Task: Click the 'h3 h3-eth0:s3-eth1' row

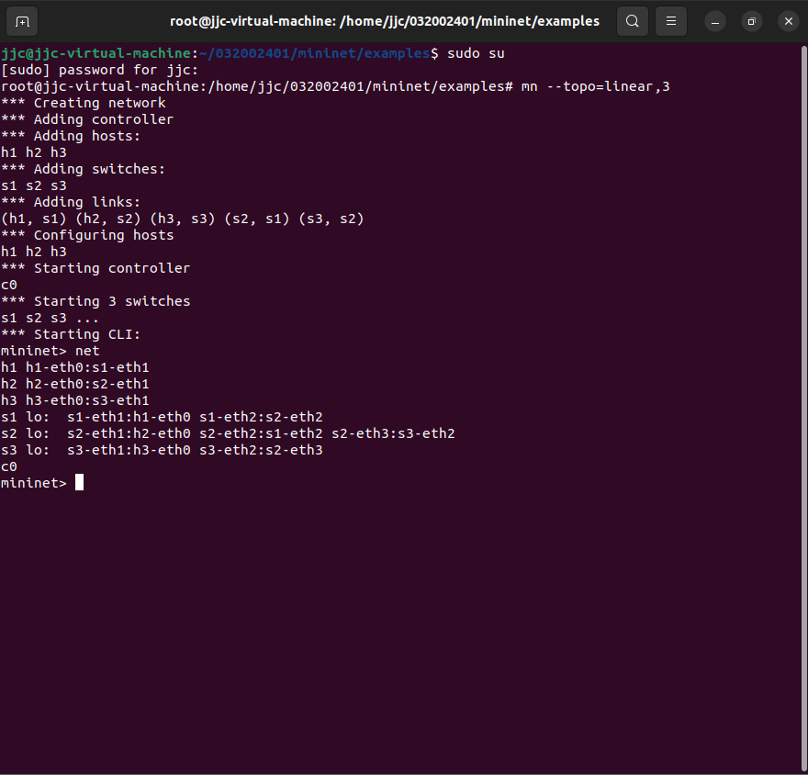Action: [x=74, y=400]
